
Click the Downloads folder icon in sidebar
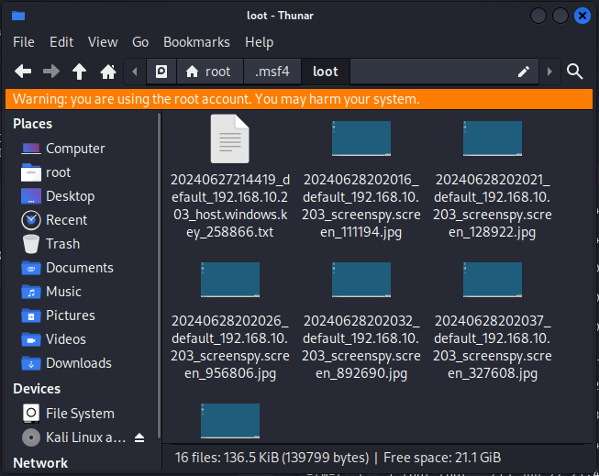click(31, 363)
